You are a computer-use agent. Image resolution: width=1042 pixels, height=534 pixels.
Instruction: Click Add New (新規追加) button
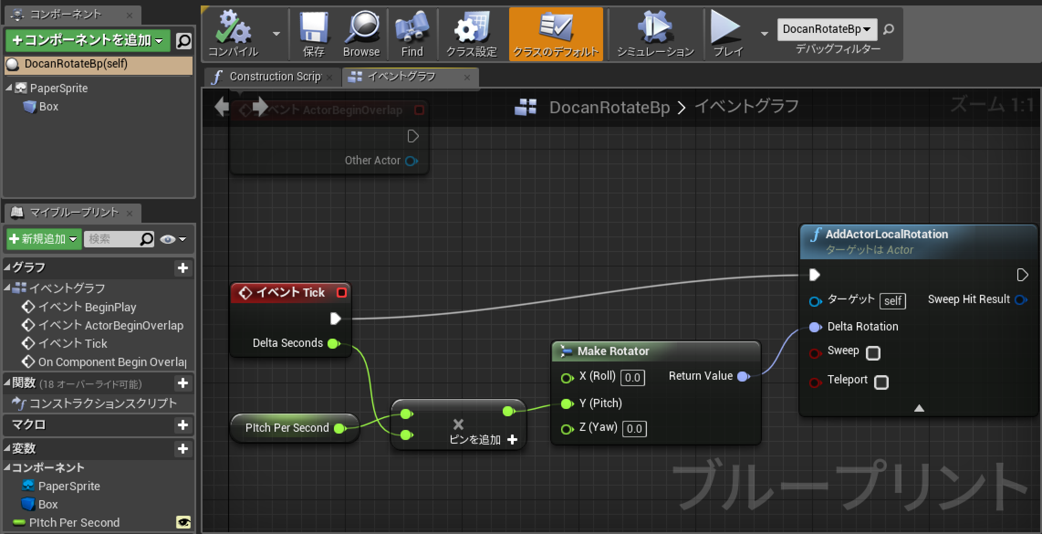pos(44,239)
